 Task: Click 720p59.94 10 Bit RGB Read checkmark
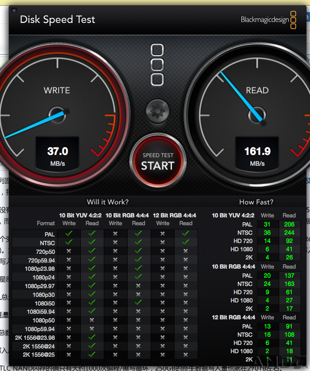click(x=139, y=259)
